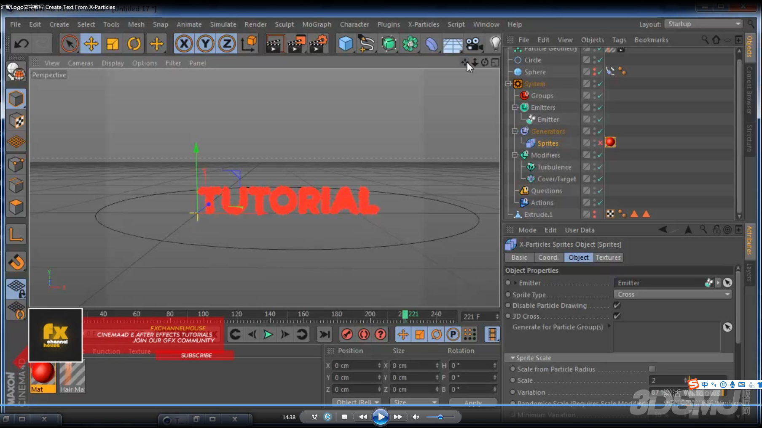Toggle Sprites object enabled red X

point(600,143)
